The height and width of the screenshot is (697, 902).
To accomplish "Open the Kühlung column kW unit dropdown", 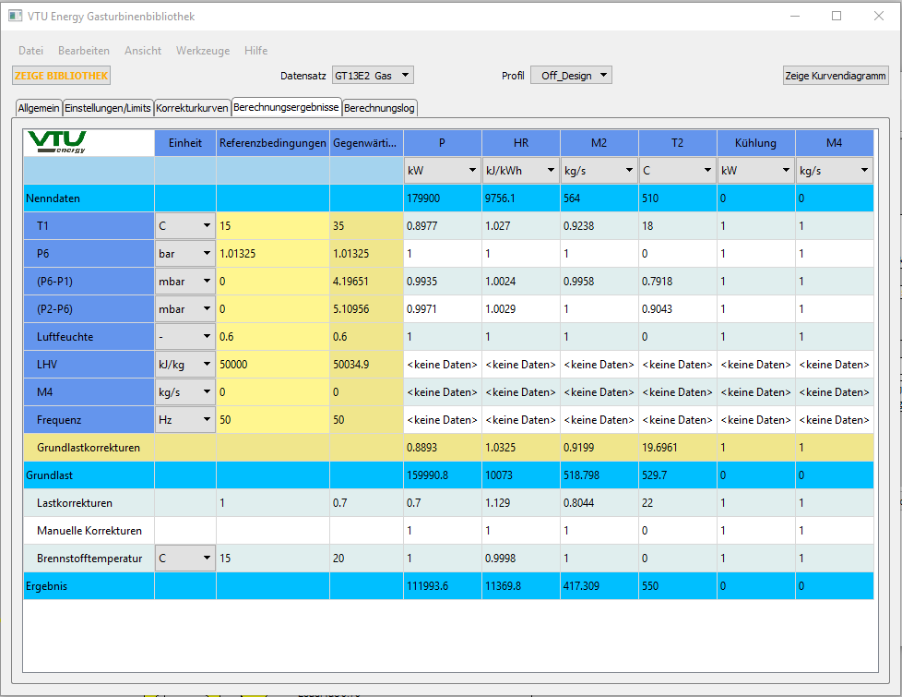I will [756, 171].
